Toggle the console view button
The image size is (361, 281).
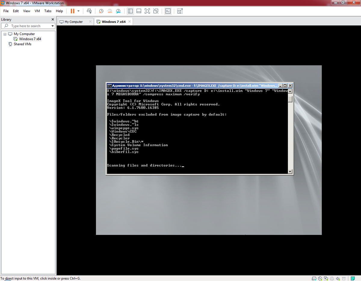coord(168,11)
